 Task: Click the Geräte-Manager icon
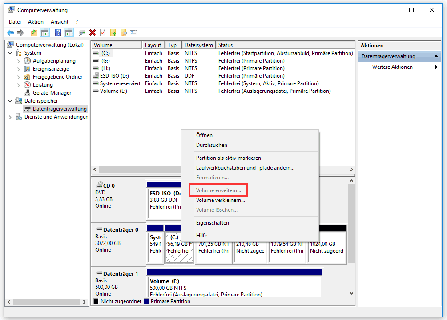pos(27,93)
